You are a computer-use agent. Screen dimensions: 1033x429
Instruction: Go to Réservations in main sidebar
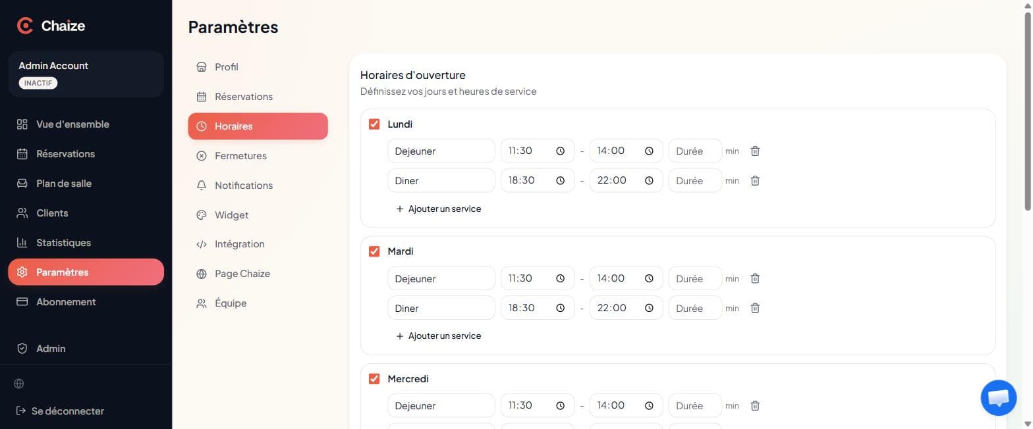coord(86,154)
